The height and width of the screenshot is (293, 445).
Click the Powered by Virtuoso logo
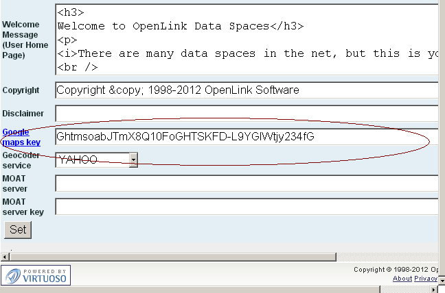(x=36, y=275)
